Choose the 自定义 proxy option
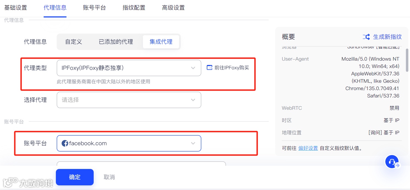Image resolution: width=410 pixels, height=190 pixels. [74, 42]
